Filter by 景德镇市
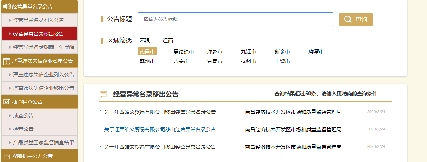 [183, 51]
